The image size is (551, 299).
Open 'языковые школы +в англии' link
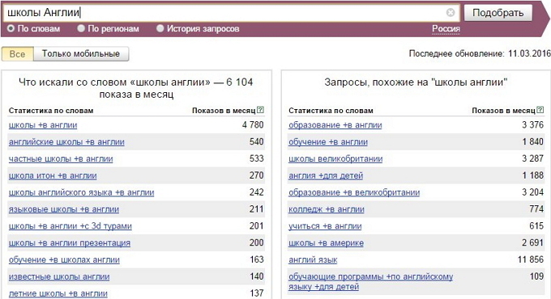(63, 209)
